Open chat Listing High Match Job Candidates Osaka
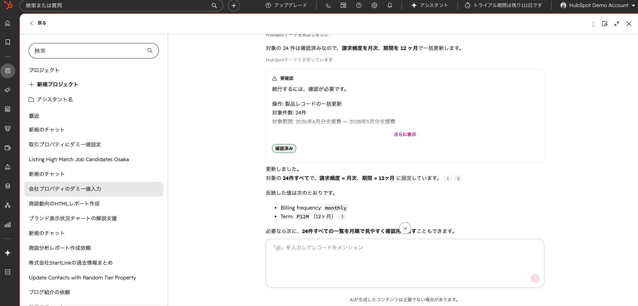 pos(94,159)
